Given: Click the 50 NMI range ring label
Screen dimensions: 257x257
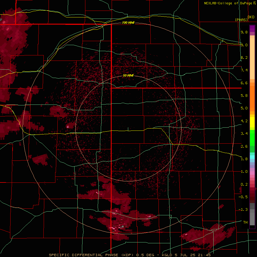Looking at the screenshot, I should tap(128, 76).
